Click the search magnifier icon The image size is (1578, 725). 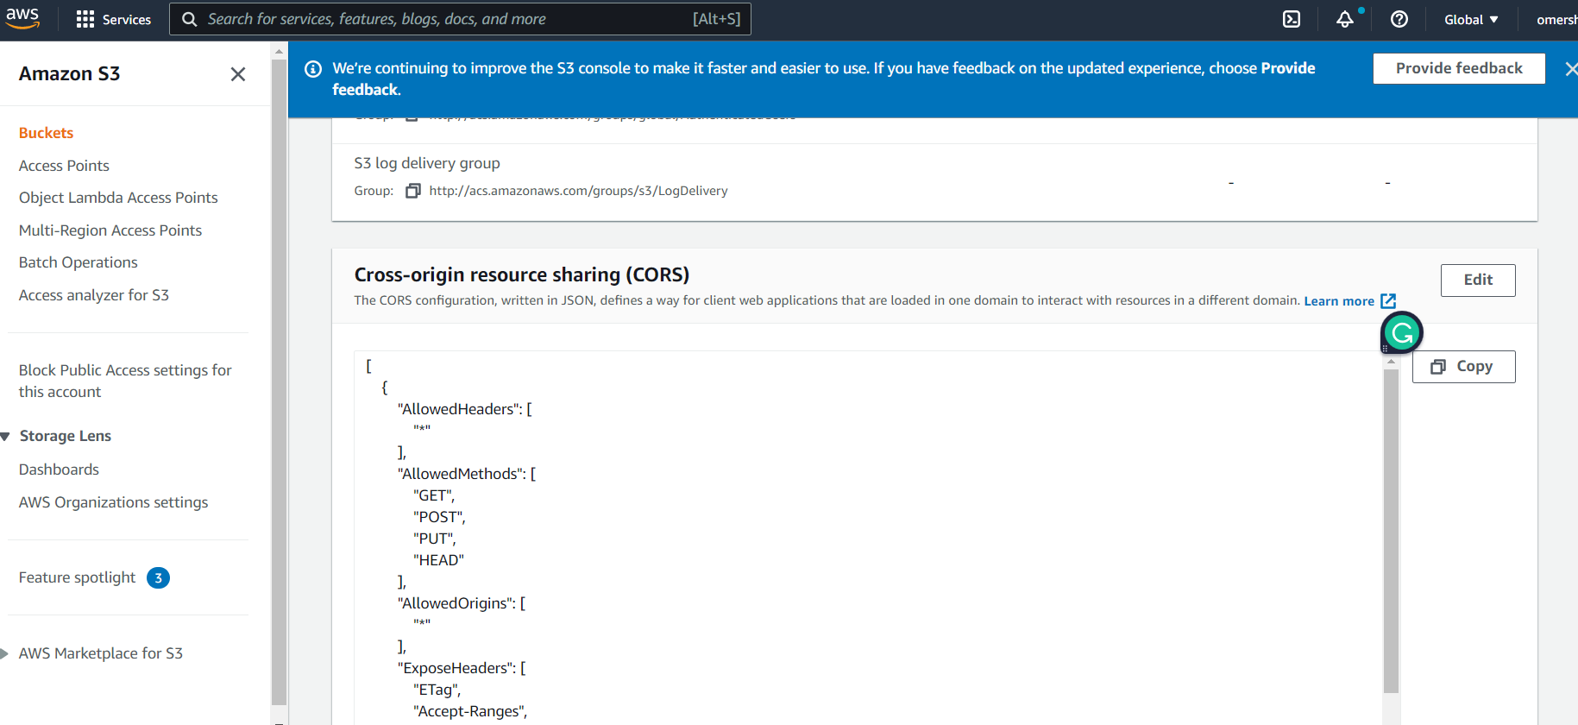(x=190, y=19)
